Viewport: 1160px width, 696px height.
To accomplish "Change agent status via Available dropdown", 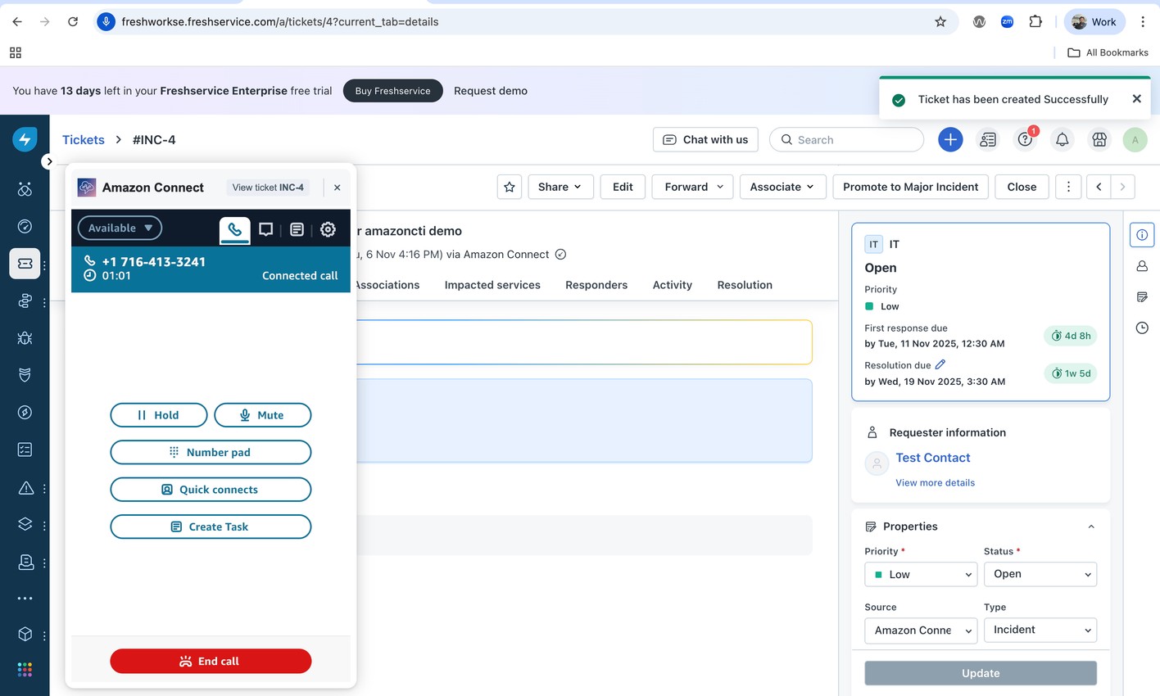I will pos(119,228).
